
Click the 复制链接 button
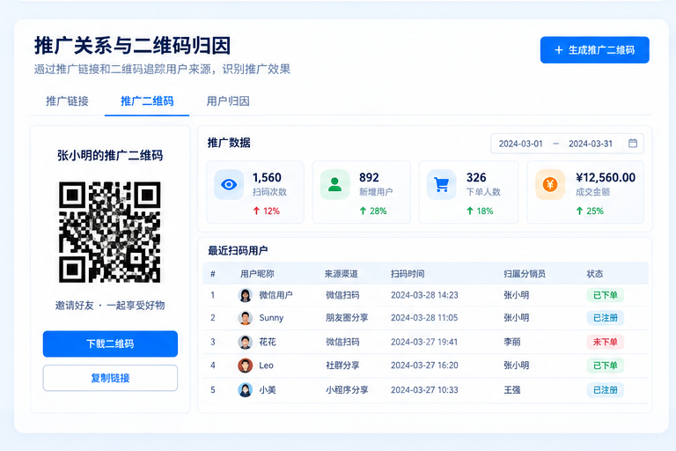pos(110,378)
